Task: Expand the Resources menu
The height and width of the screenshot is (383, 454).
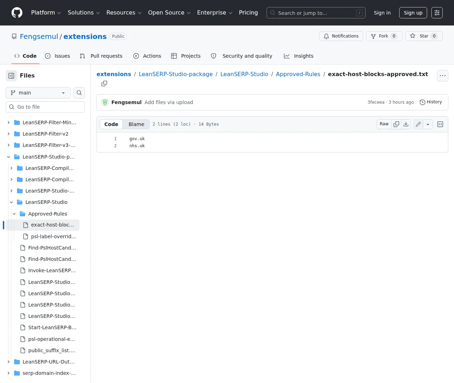Action: click(x=124, y=13)
